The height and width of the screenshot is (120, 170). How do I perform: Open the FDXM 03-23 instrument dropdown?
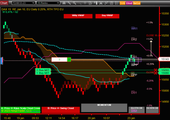(x=23, y=3)
